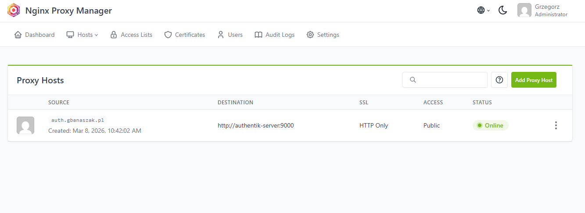
Task: Click the Settings gear icon
Action: (310, 35)
